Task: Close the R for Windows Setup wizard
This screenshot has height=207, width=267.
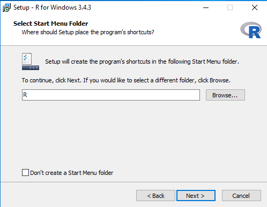Action: (255, 7)
